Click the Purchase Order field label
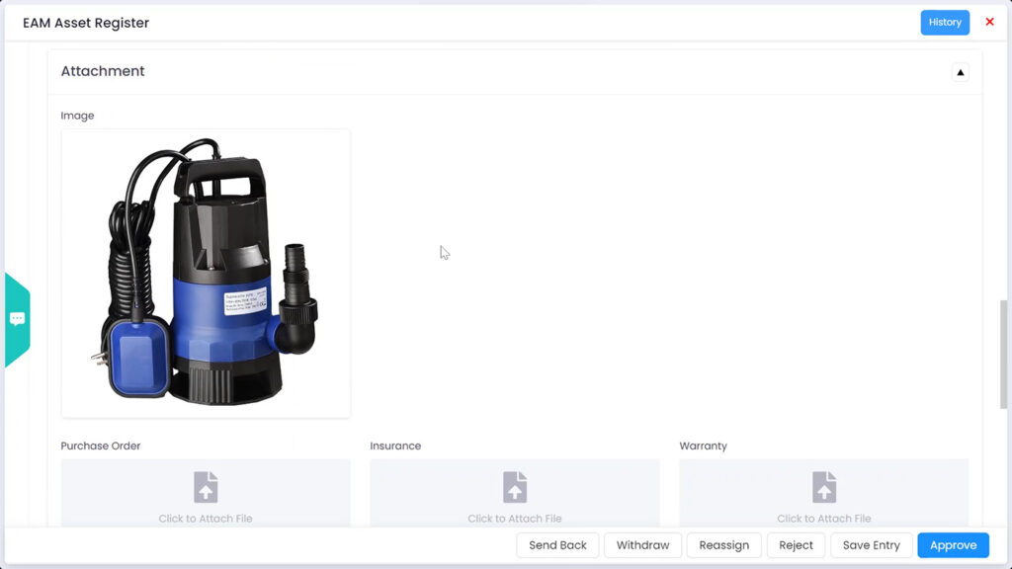 click(101, 447)
